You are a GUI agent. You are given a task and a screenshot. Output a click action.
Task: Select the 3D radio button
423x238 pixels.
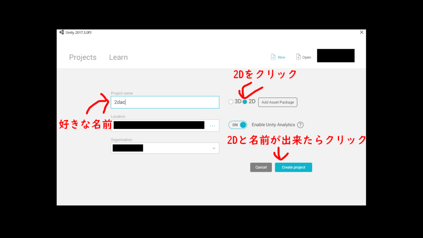point(231,102)
